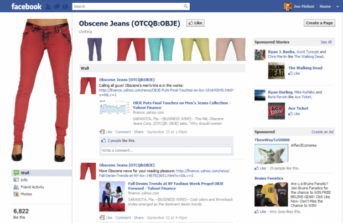Click the Create a Page button
343x223 pixels.
(x=319, y=23)
